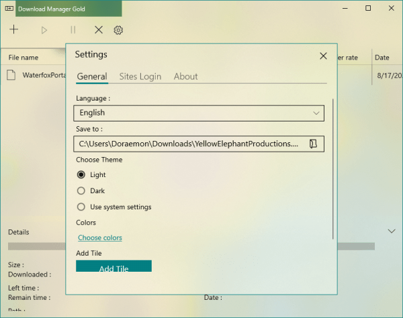This screenshot has width=403, height=318.
Task: Click the Date column header
Action: [382, 58]
